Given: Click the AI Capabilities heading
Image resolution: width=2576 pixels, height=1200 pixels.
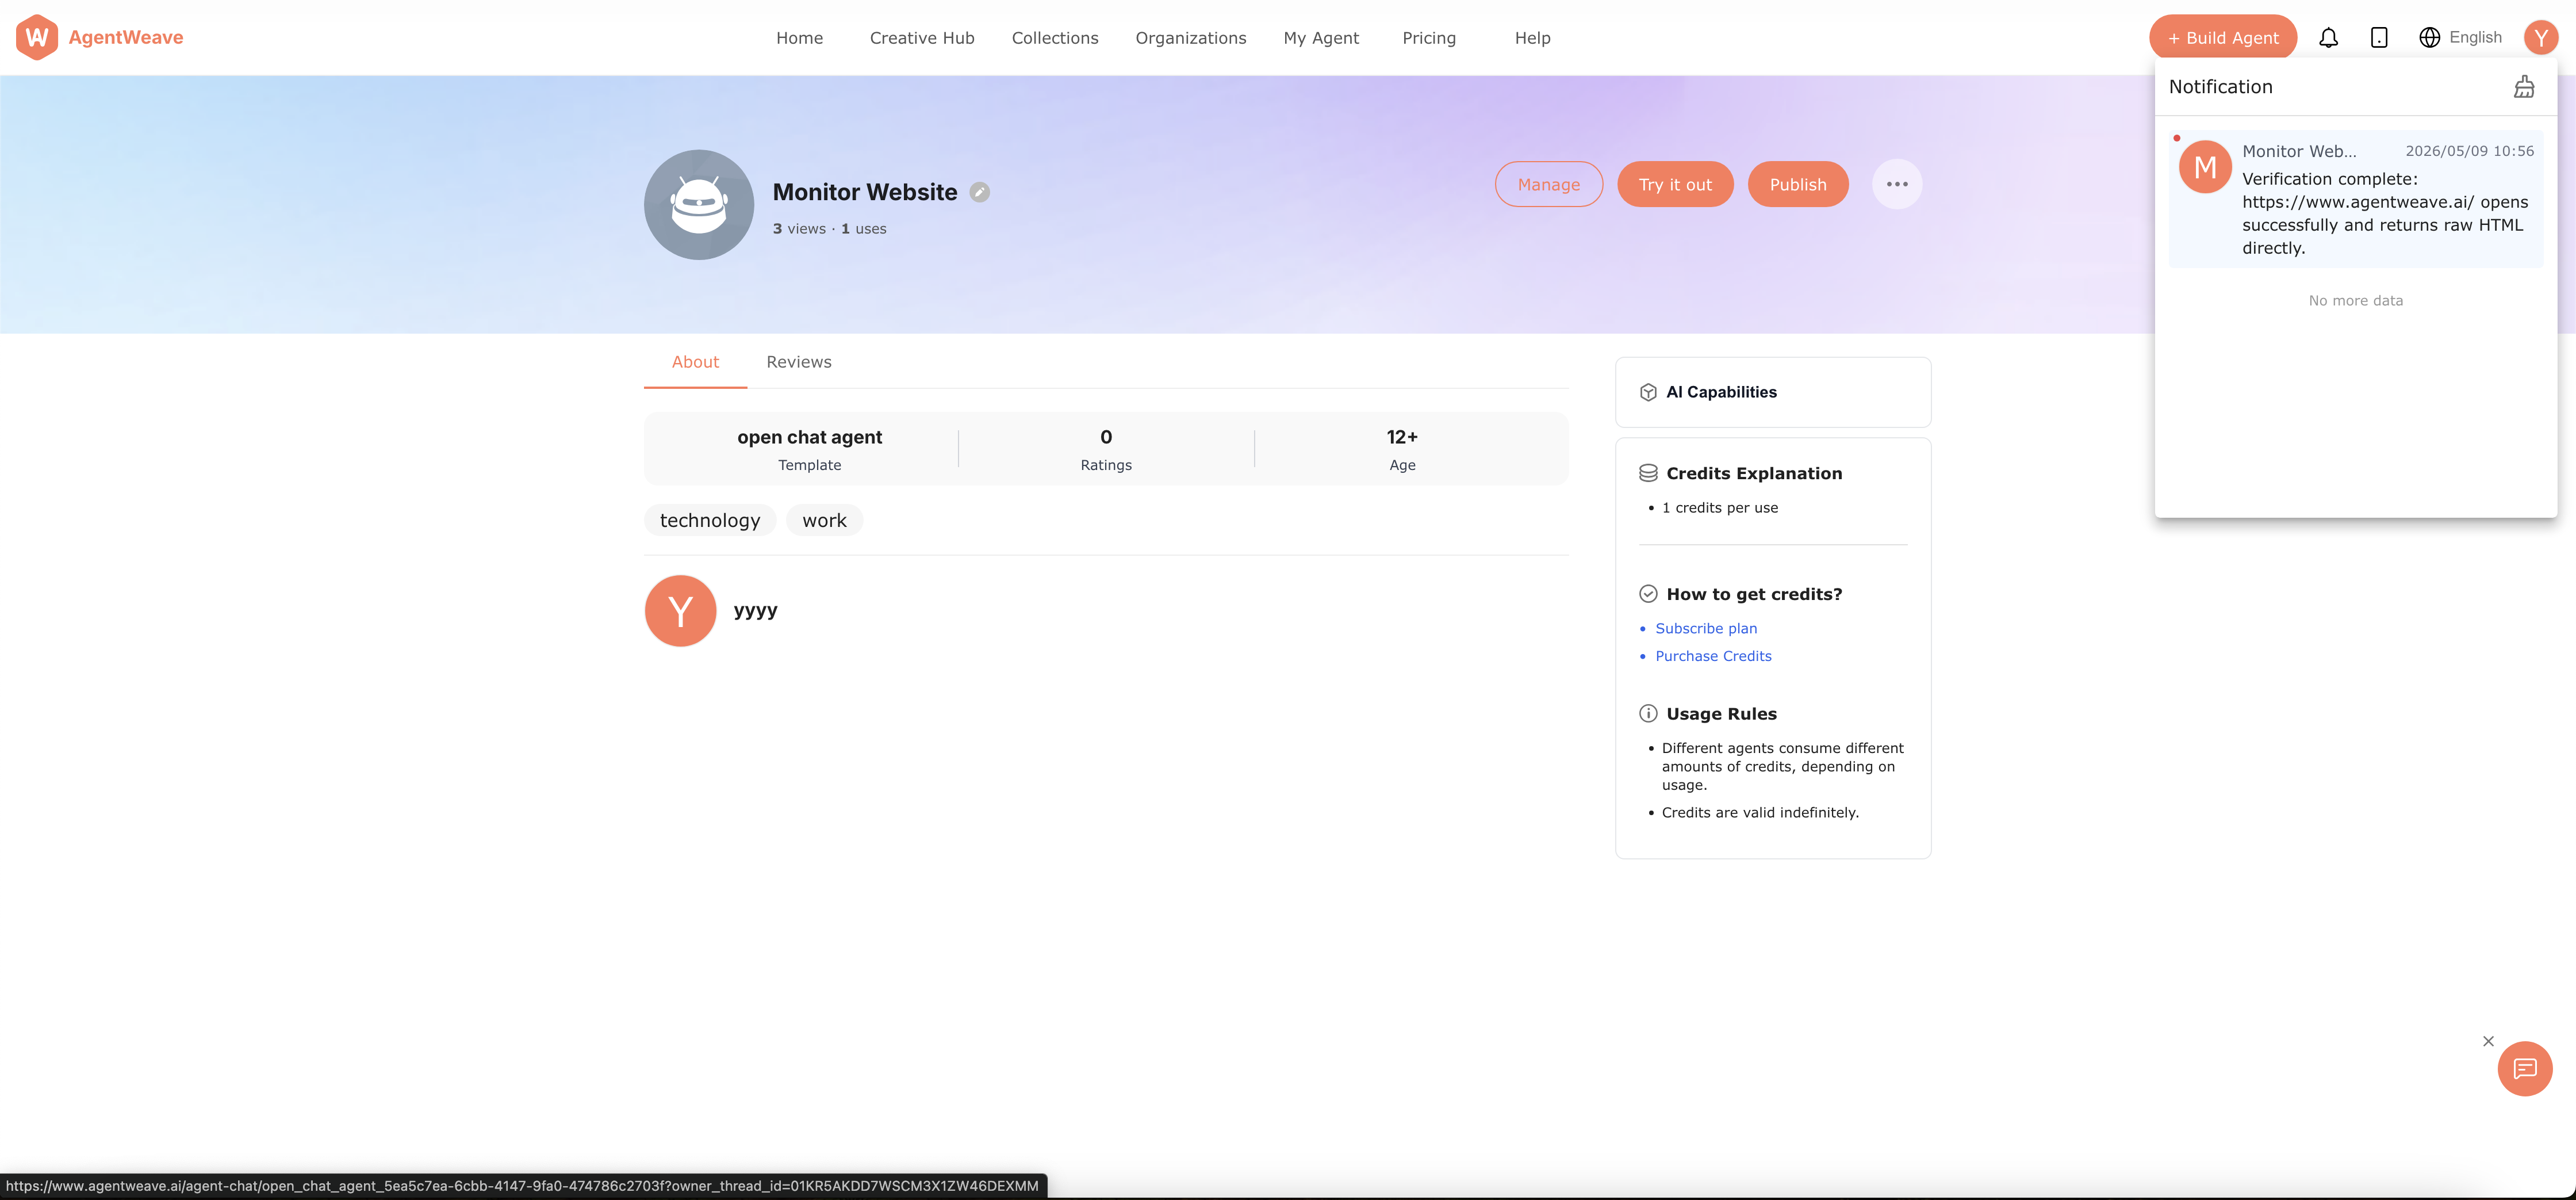Looking at the screenshot, I should [x=1721, y=392].
